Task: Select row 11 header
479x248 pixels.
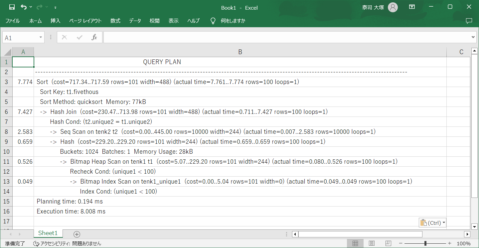Action: click(6, 162)
